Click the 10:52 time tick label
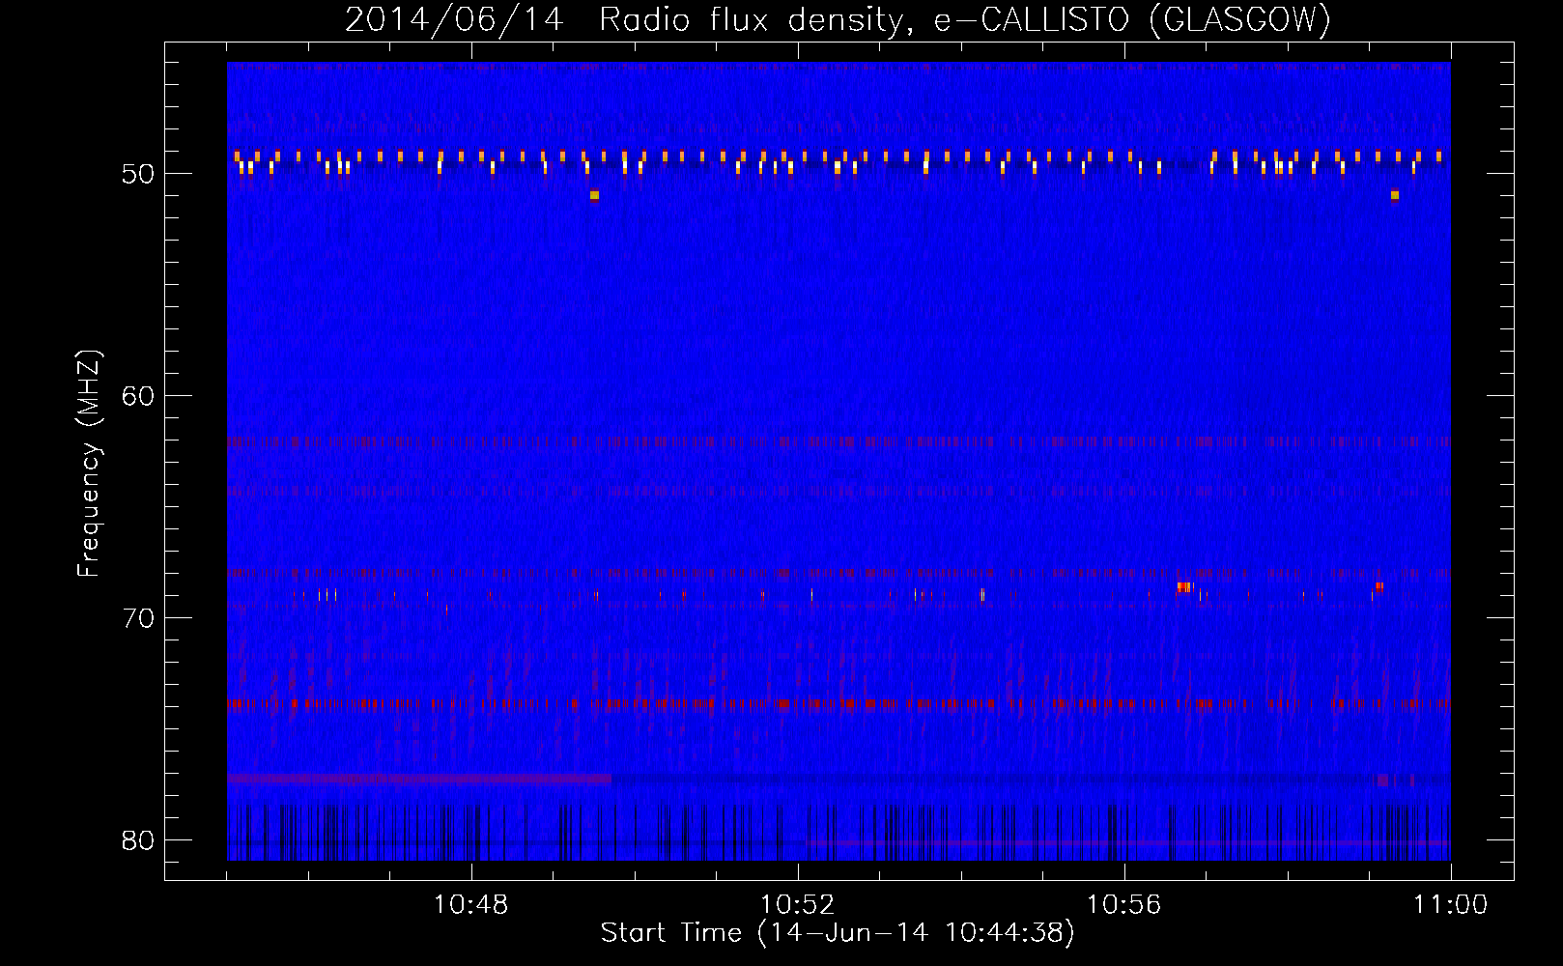Viewport: 1563px width, 966px height. (x=798, y=905)
